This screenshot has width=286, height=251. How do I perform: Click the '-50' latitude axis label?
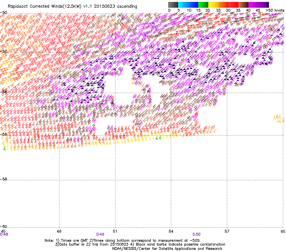[3, 13]
